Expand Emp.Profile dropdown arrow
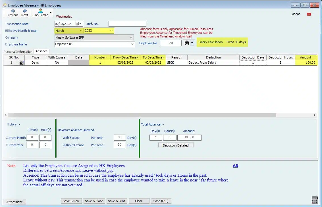The image size is (322, 207). (51, 12)
